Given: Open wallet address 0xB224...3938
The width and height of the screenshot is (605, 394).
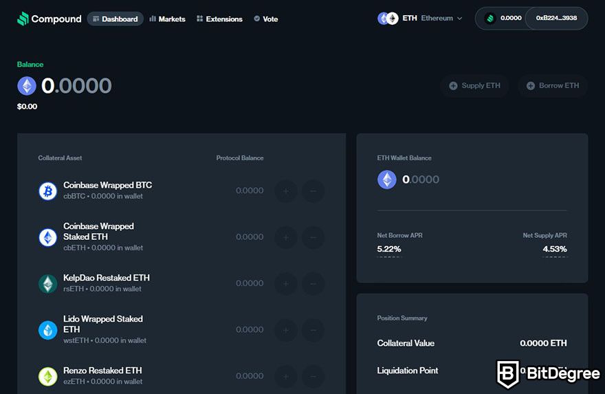Looking at the screenshot, I should click(556, 18).
